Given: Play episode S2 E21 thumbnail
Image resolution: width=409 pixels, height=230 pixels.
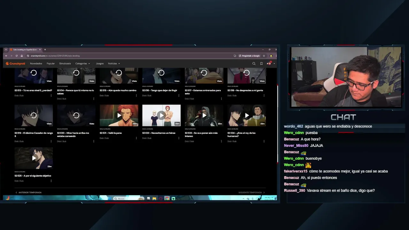Looking at the screenshot, I should (119, 115).
